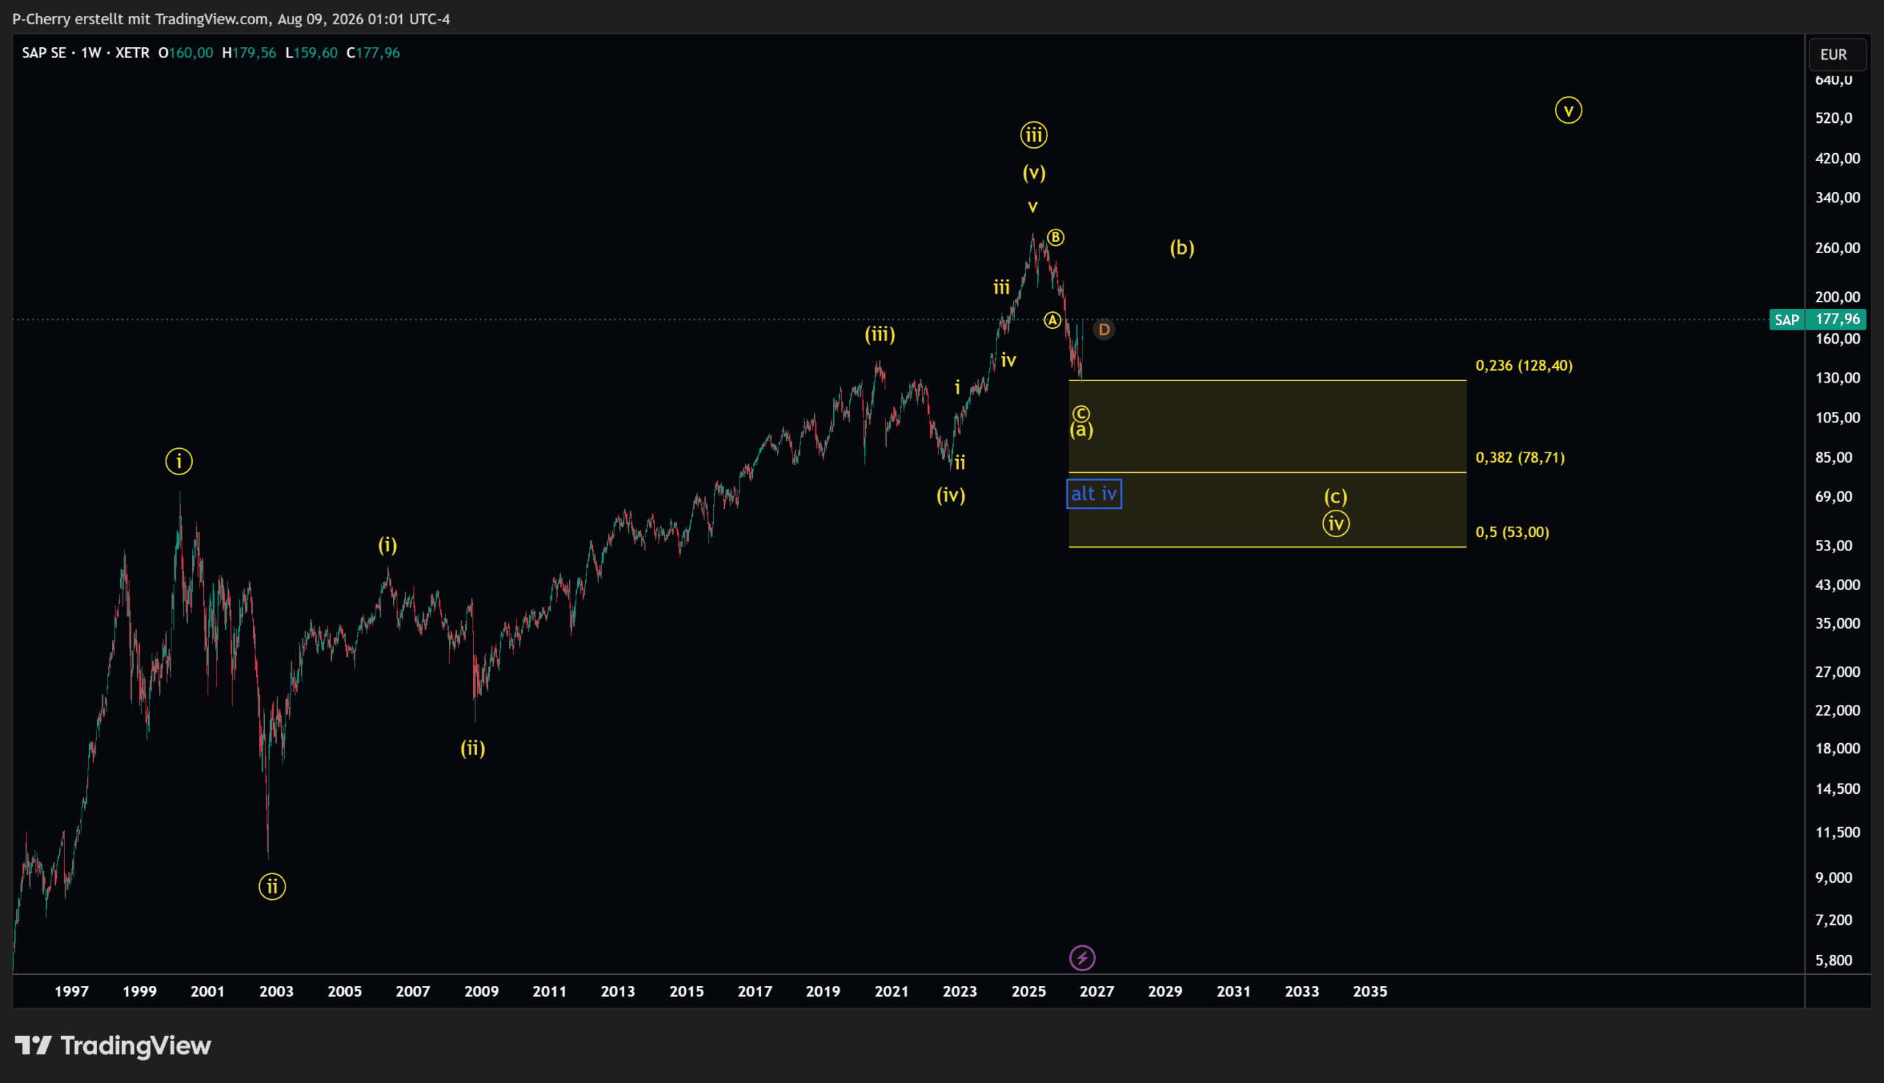The height and width of the screenshot is (1083, 1884).
Task: Select the '(i)' parenthesized wave label
Action: (x=388, y=546)
